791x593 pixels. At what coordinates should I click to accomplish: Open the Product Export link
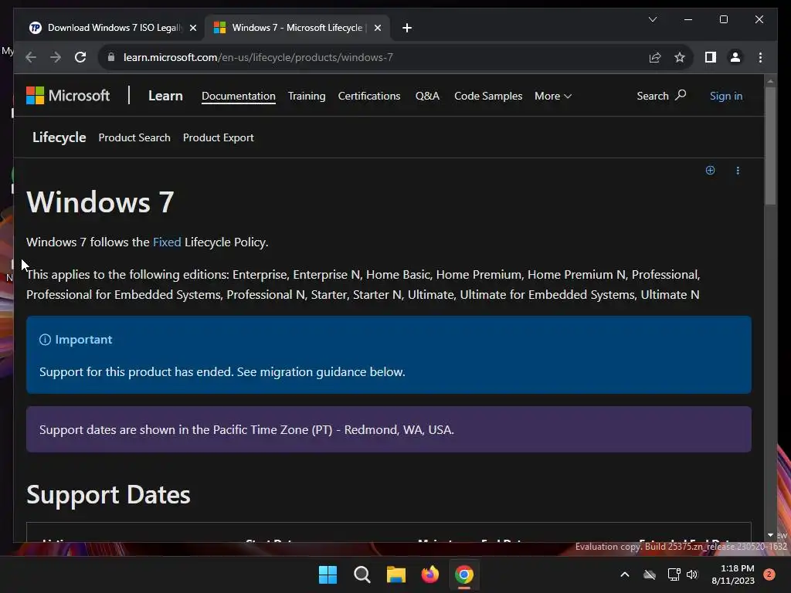(219, 137)
